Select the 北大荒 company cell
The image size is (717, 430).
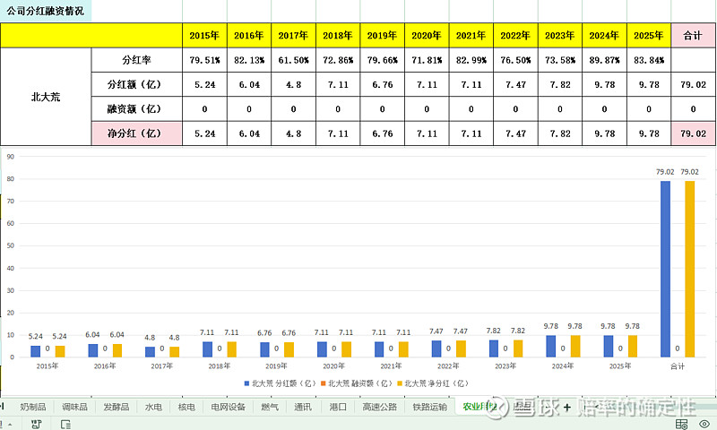click(46, 97)
